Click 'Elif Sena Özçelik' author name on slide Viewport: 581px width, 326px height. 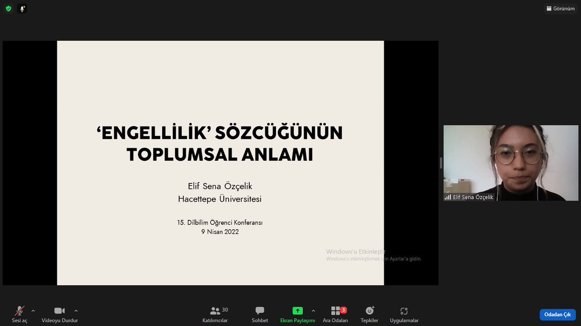(220, 186)
